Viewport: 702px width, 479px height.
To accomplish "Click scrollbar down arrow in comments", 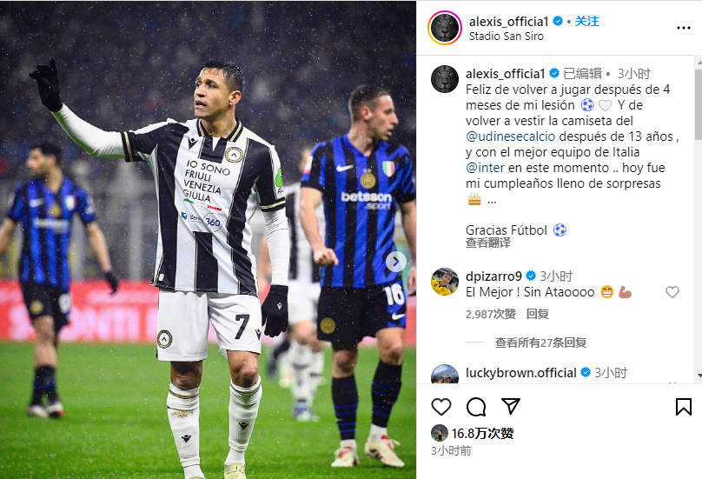I will 699,376.
